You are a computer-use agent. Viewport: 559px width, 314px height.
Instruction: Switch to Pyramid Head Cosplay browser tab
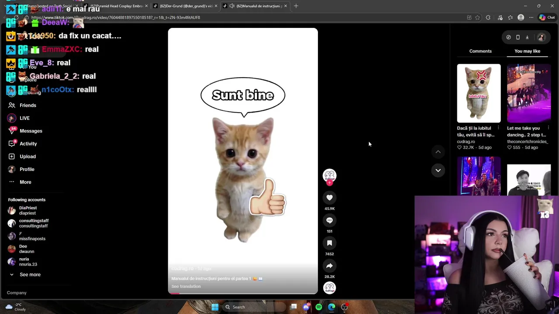click(x=116, y=6)
